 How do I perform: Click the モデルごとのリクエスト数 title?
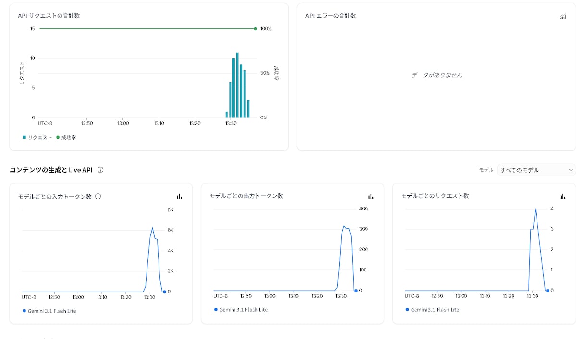click(x=435, y=196)
